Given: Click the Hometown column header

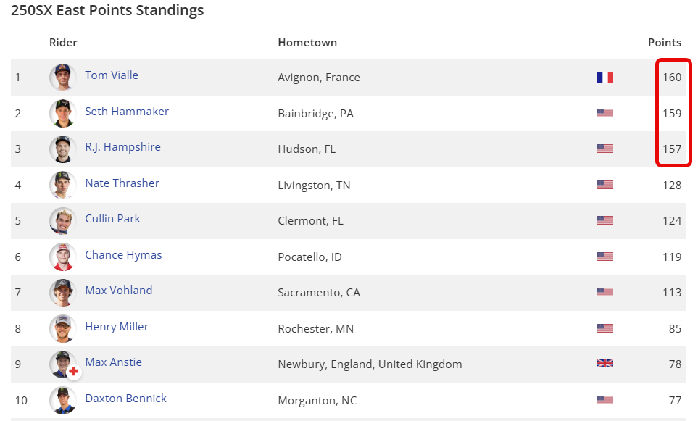Looking at the screenshot, I should click(307, 43).
